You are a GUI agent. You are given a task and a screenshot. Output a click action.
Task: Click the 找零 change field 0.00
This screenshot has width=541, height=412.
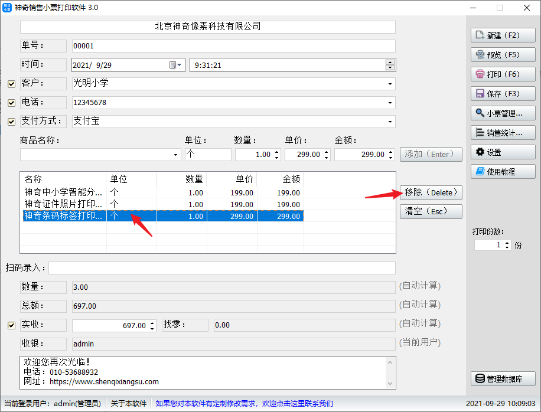305,325
